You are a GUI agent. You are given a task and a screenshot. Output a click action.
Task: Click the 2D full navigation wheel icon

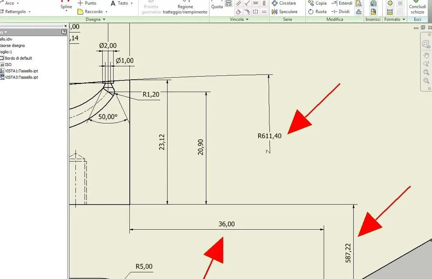(x=426, y=44)
